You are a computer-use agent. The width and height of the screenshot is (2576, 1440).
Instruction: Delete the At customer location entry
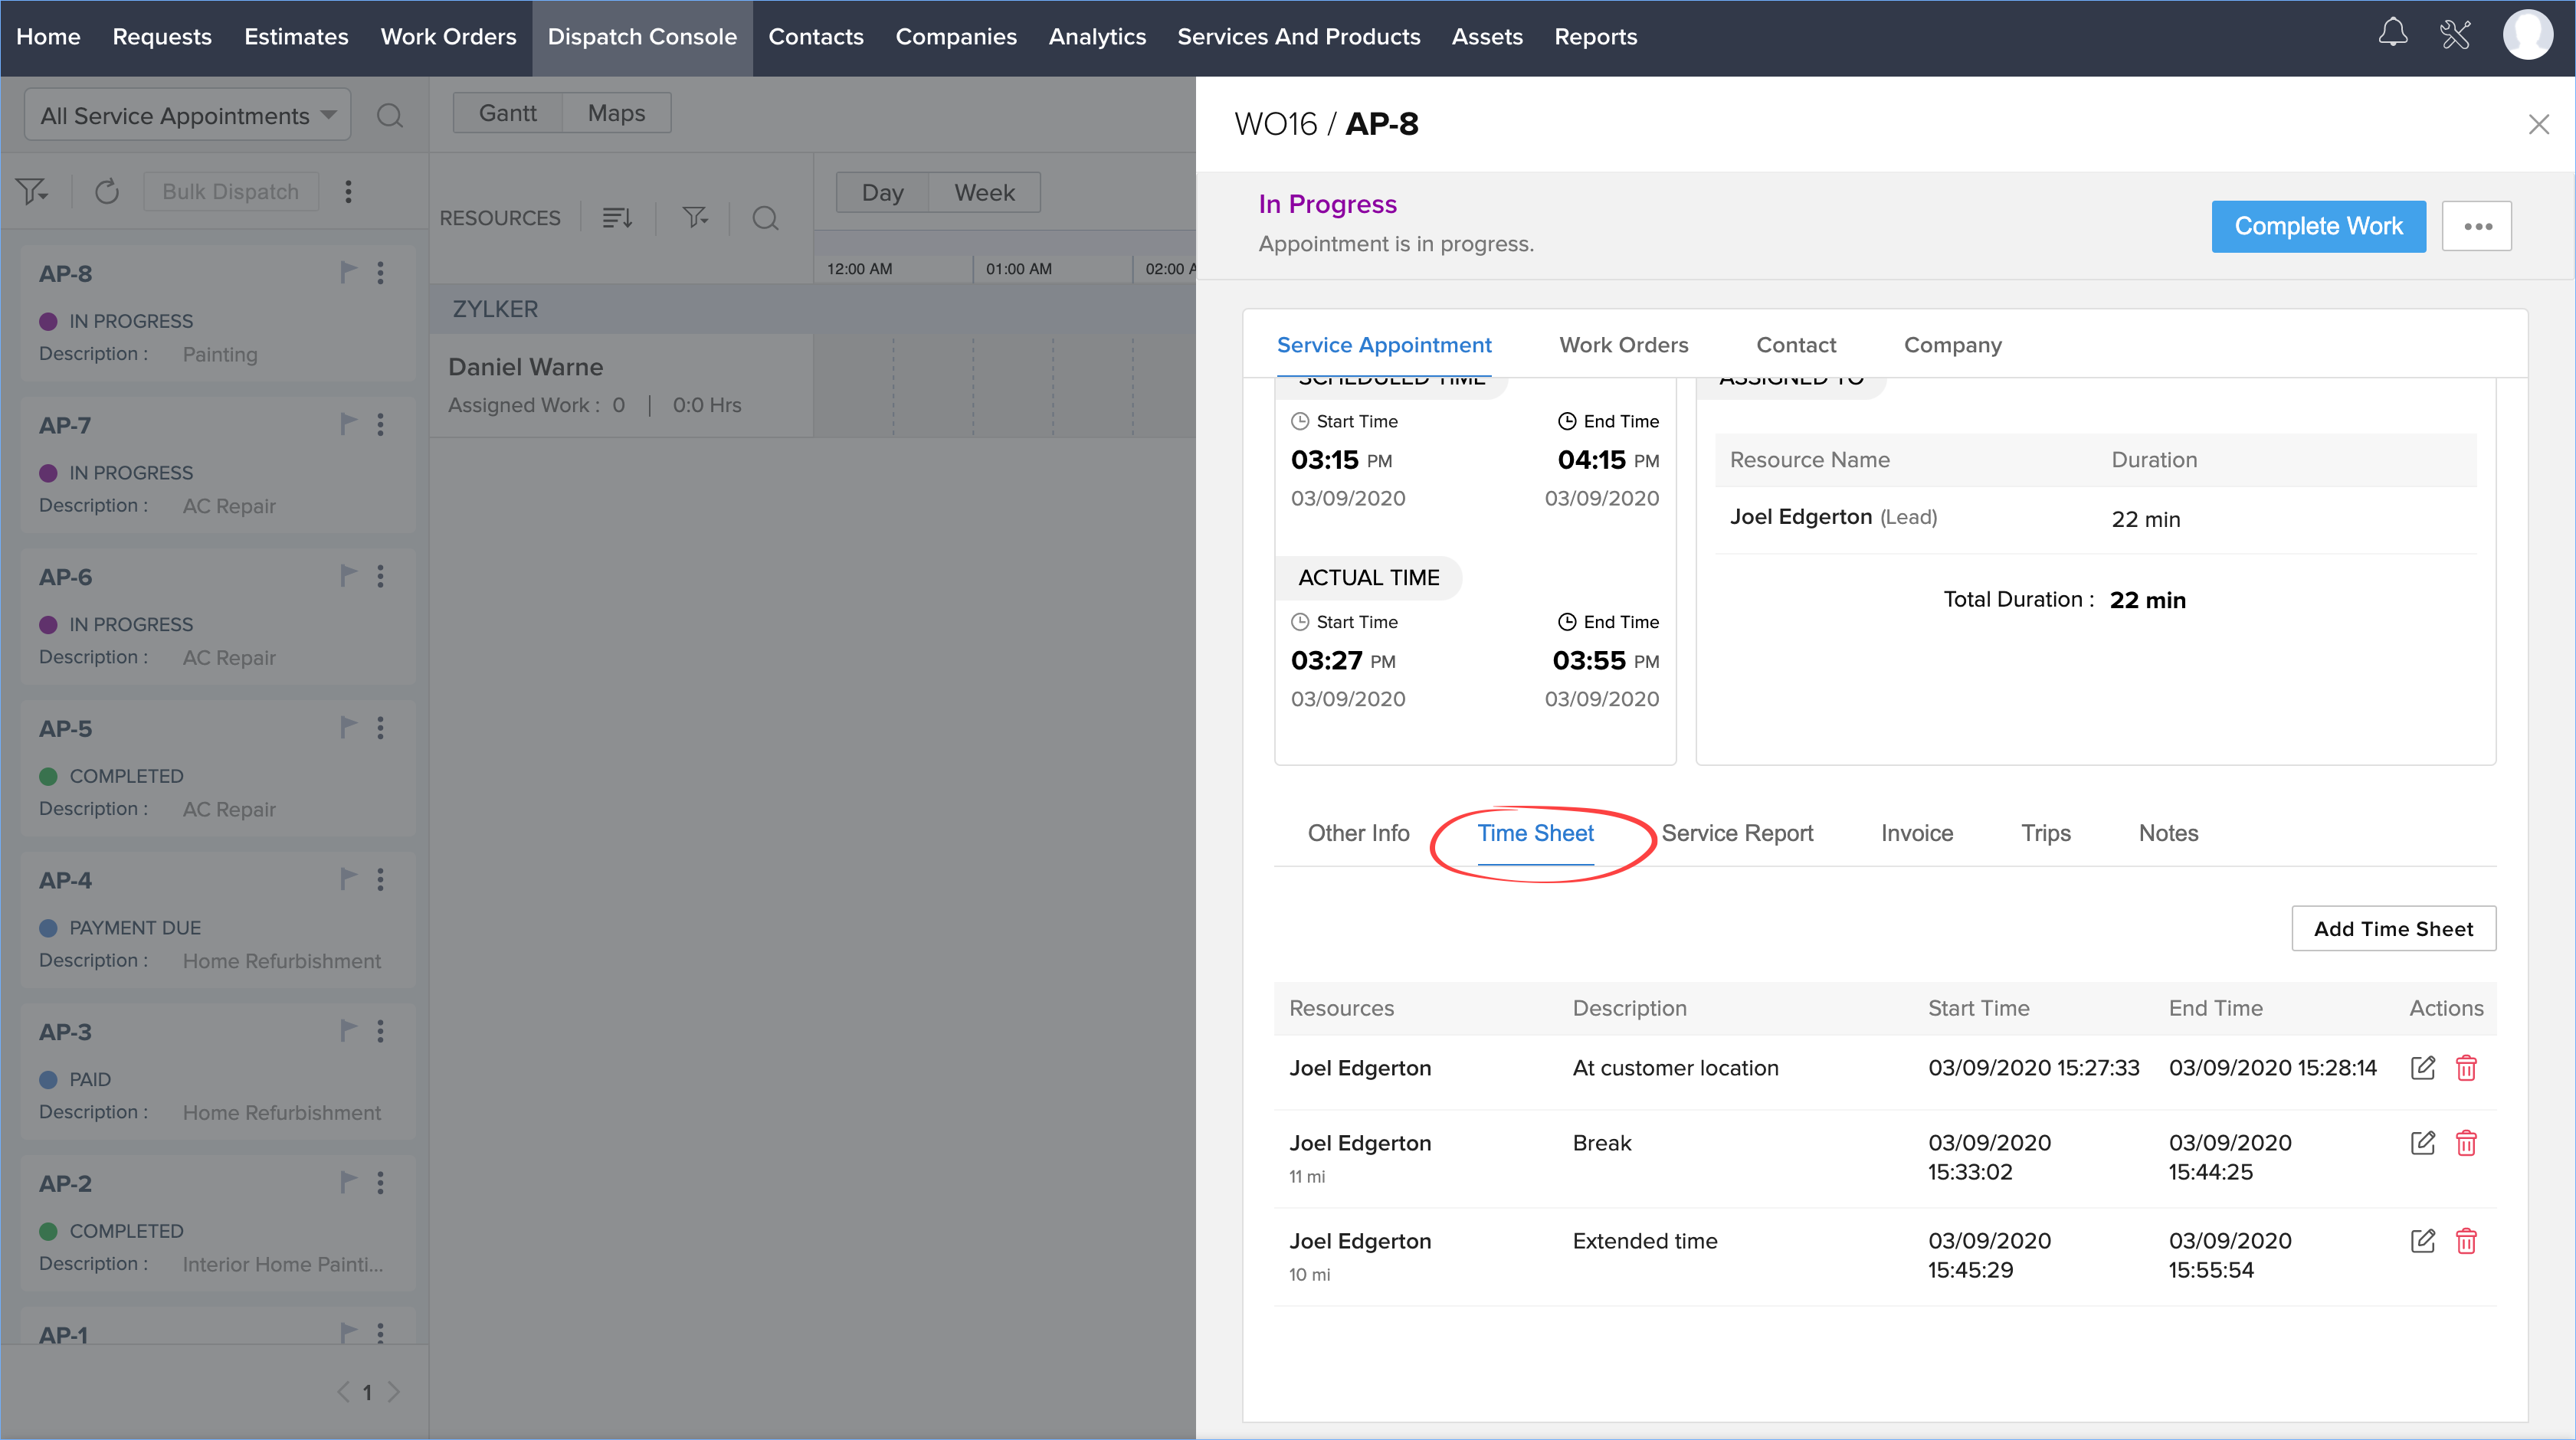2466,1068
